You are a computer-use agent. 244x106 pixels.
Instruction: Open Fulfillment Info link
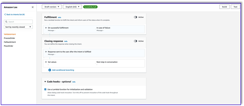(59, 18)
